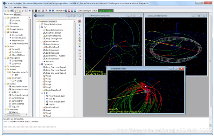
Task: Select the Vary1 command in mission sequence
Action: tap(49, 75)
